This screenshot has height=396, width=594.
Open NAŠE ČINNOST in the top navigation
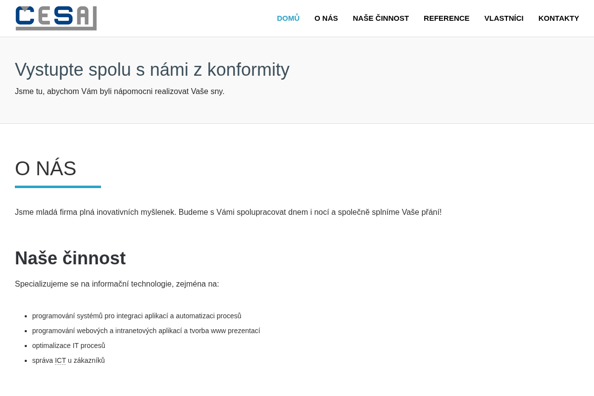[x=381, y=18]
